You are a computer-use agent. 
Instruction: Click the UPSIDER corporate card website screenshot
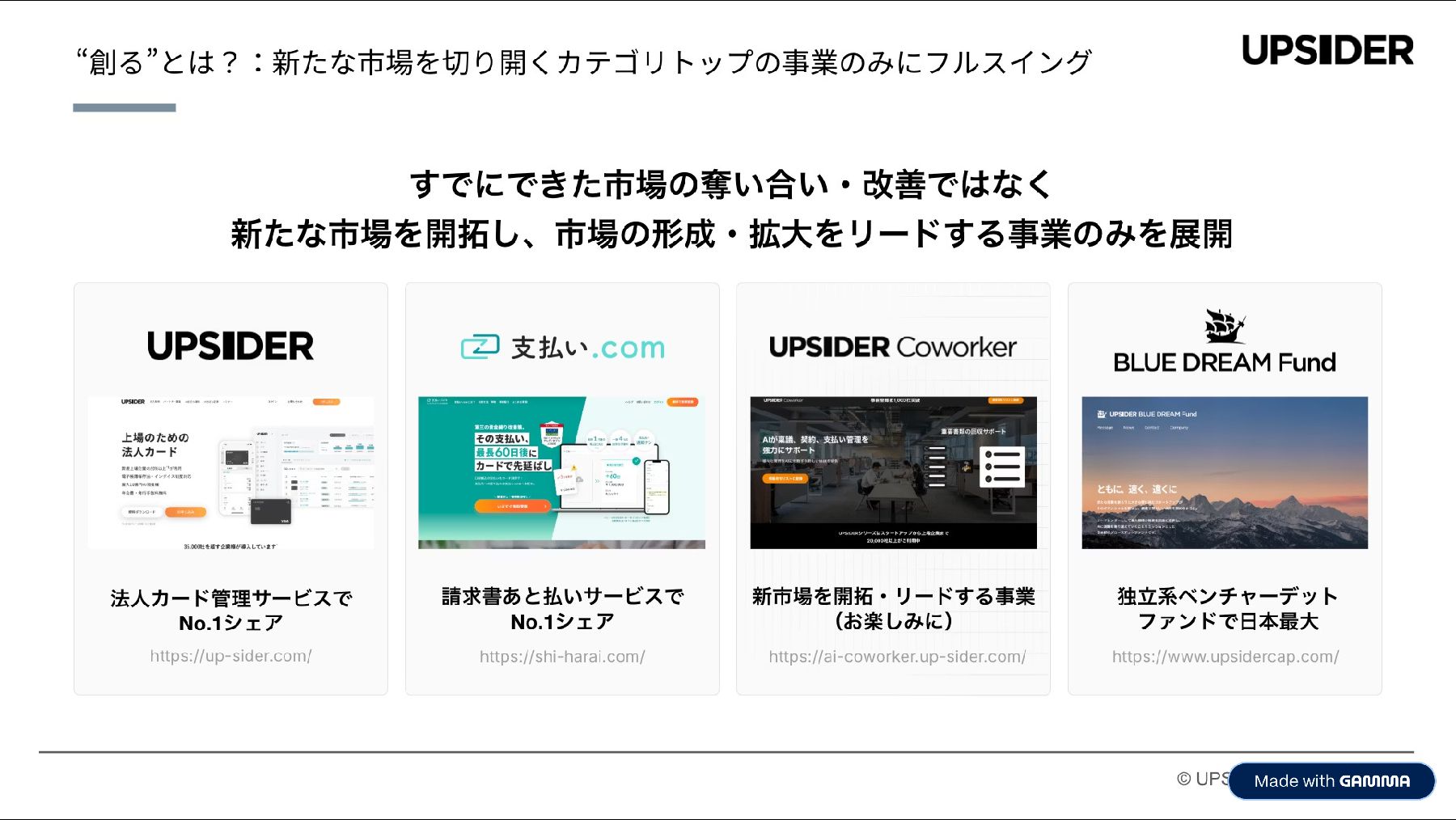(231, 472)
